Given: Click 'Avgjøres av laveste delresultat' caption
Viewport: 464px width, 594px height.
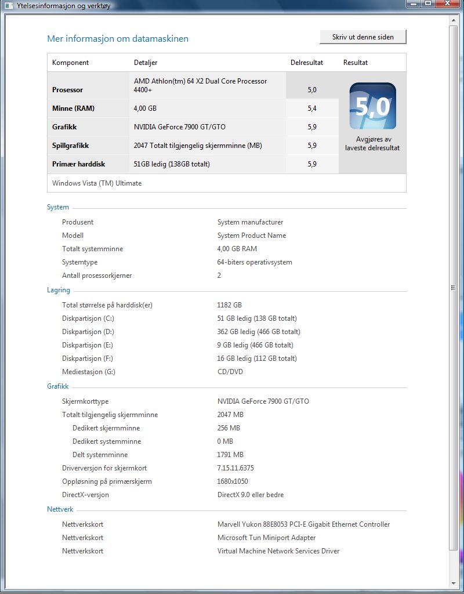Looking at the screenshot, I should point(372,144).
